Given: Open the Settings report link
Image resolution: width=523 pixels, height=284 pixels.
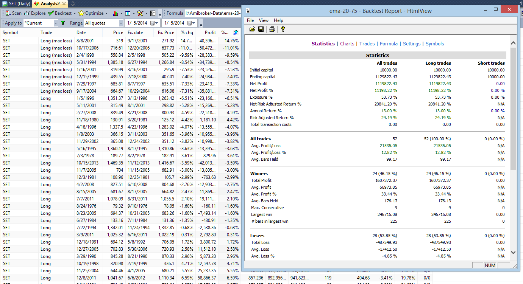Looking at the screenshot, I should click(412, 44).
